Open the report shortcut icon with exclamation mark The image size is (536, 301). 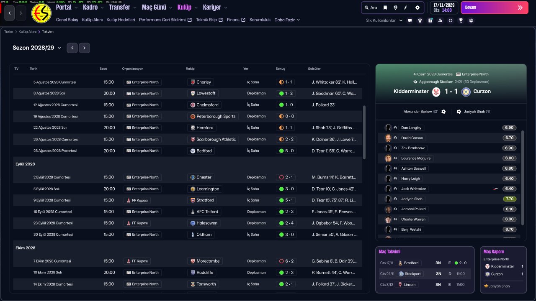(430, 20)
